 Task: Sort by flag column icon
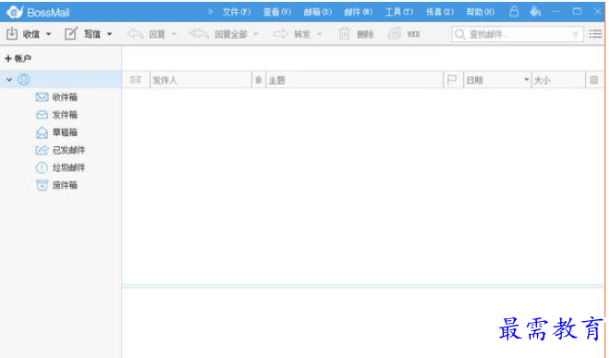452,80
